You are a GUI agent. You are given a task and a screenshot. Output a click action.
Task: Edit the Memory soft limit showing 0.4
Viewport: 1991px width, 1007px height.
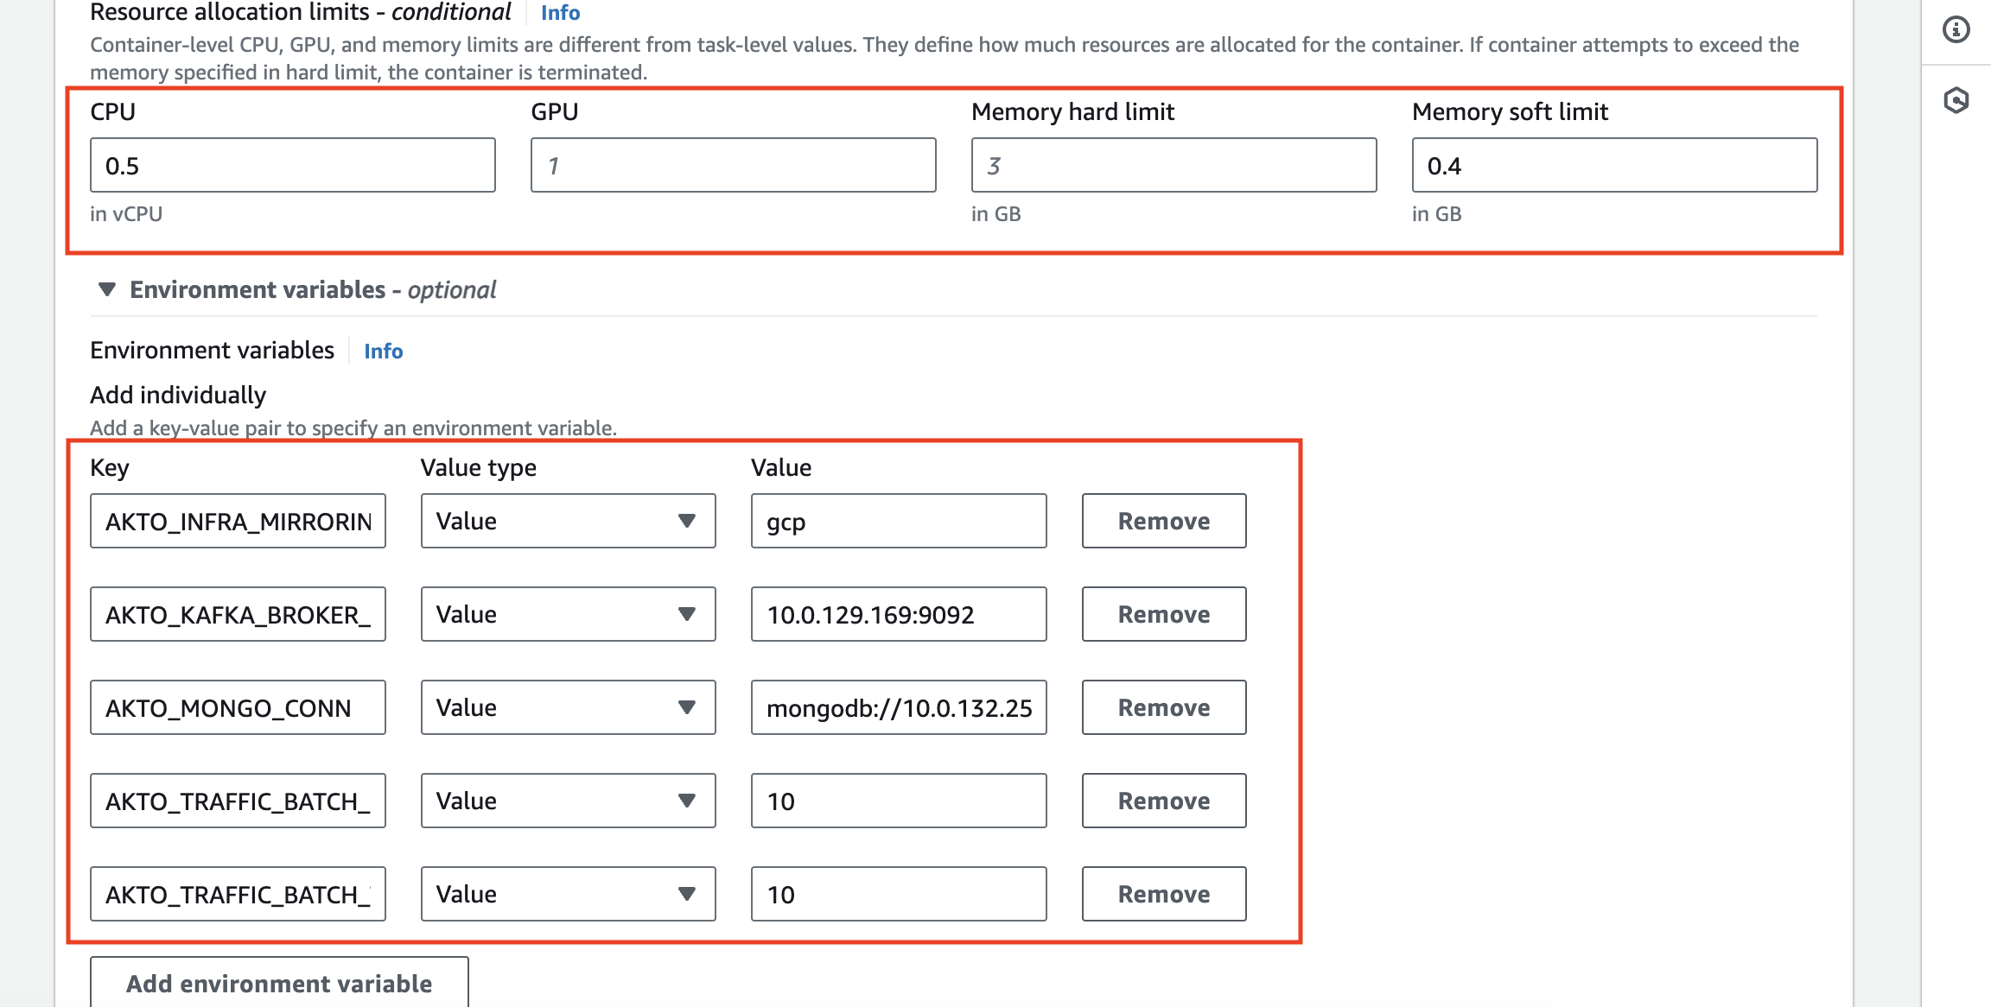1613,165
